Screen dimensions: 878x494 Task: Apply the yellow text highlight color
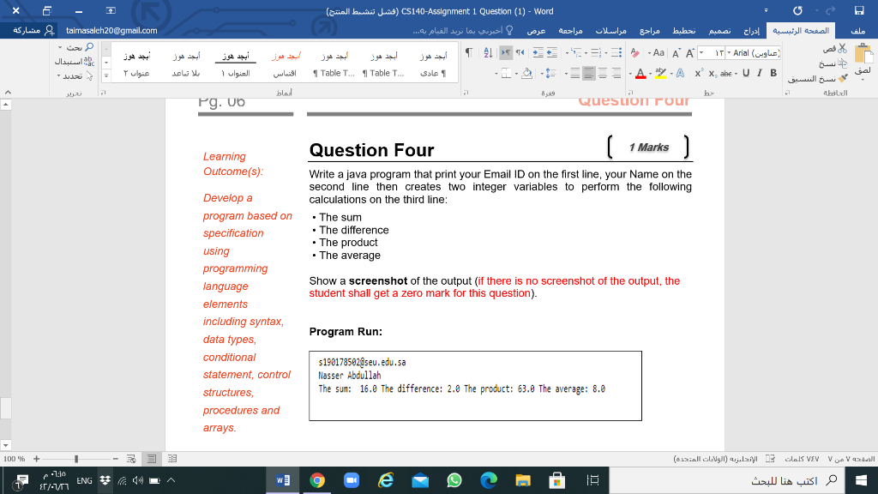pyautogui.click(x=660, y=73)
